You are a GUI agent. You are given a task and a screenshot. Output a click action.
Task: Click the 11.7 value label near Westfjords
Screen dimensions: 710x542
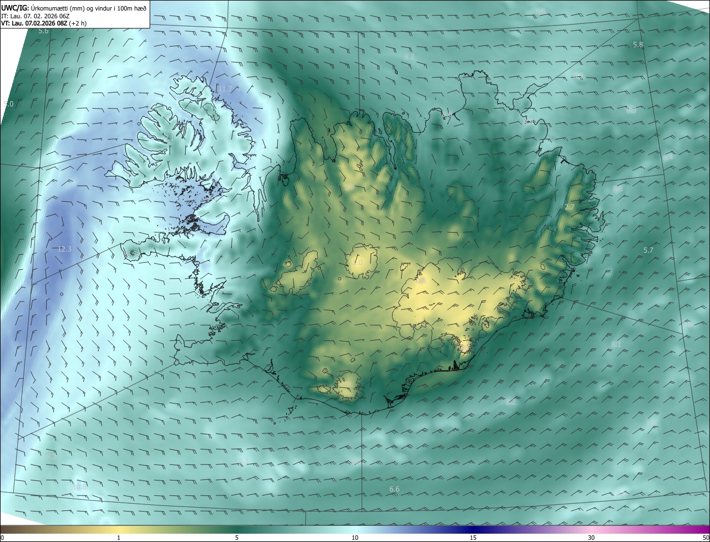[x=225, y=89]
